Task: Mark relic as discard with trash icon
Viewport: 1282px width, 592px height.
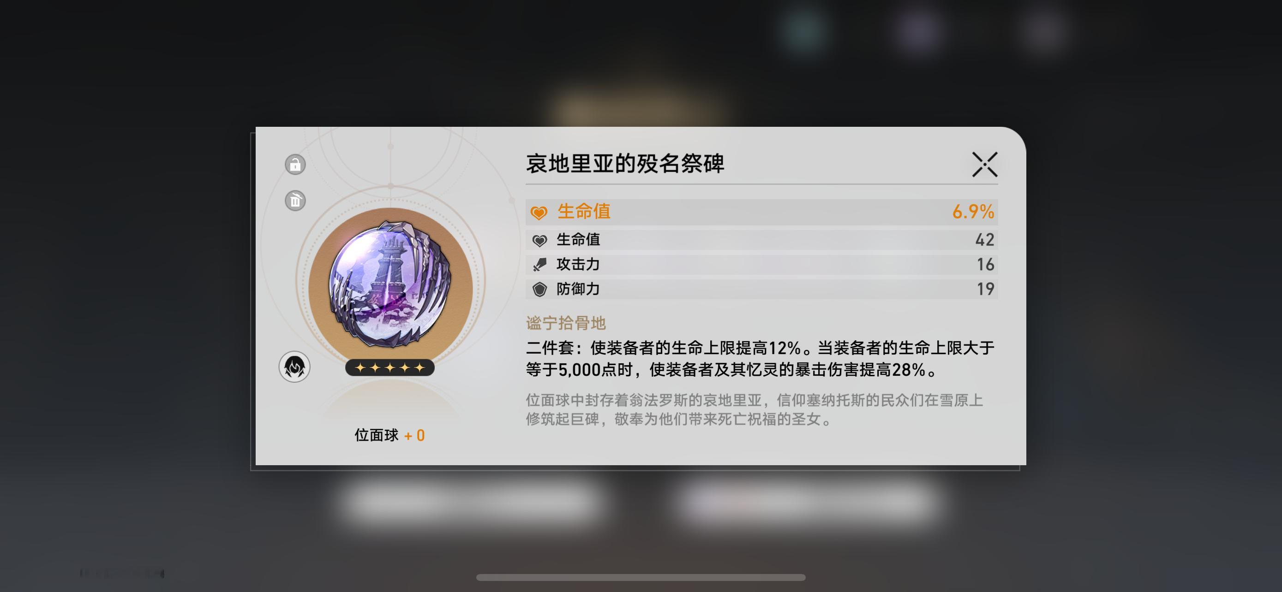Action: 295,201
